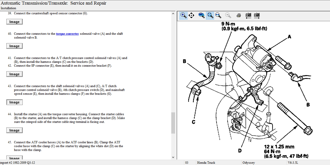Click the fit to width magnifier icon
Viewport: 330px width, 165px height.
pyautogui.click(x=218, y=15)
